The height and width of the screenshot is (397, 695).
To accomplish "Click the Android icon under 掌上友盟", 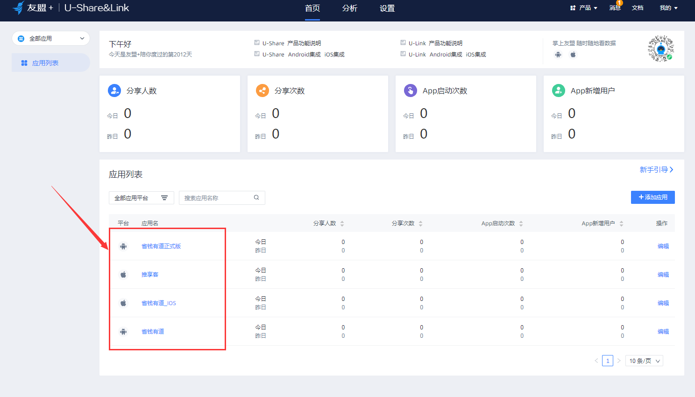I will coord(558,55).
